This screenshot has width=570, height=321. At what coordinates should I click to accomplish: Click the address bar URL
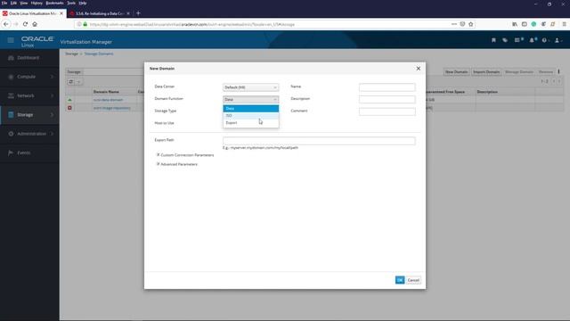point(192,24)
